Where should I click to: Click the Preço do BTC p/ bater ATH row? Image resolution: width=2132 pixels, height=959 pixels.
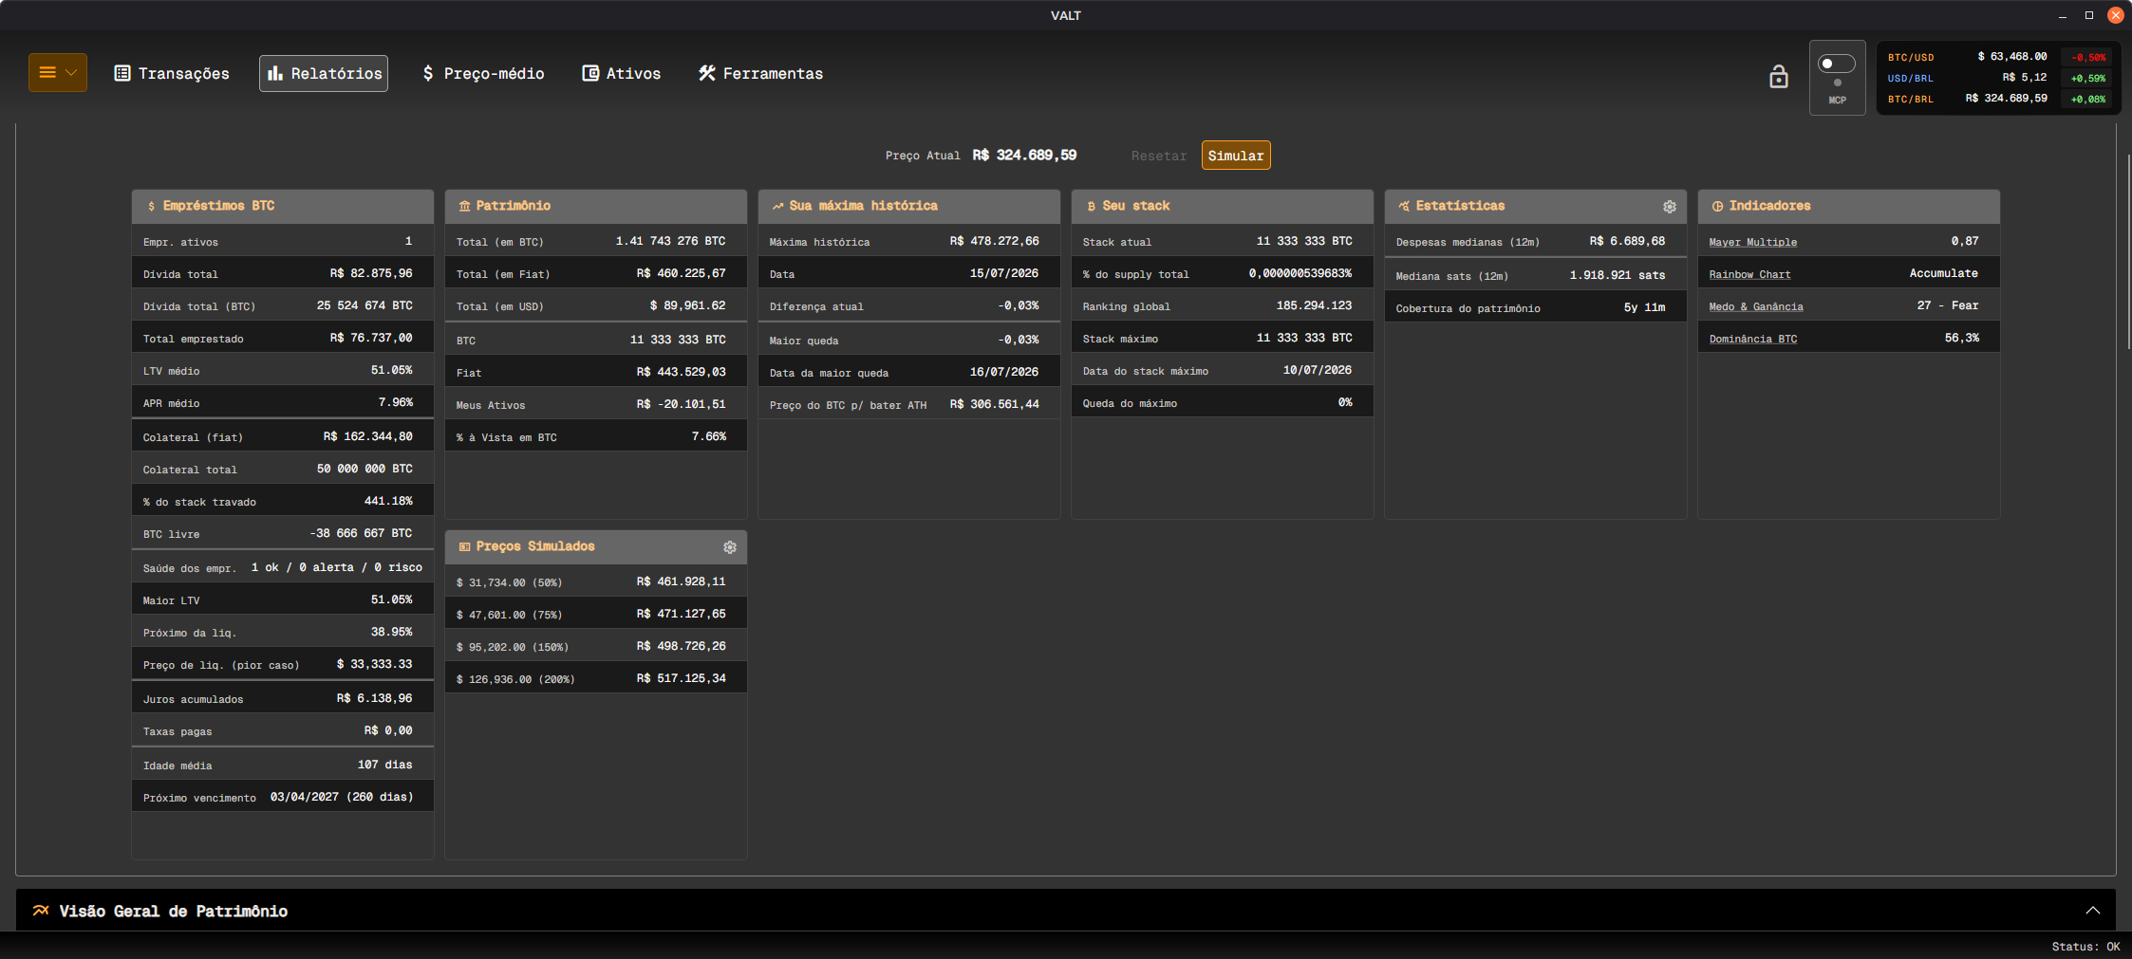point(909,404)
